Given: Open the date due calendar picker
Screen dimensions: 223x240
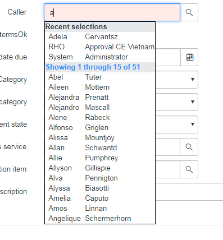Looking at the screenshot, I should pyautogui.click(x=189, y=57).
